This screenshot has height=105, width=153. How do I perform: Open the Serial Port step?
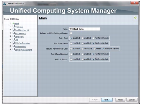click(19, 37)
